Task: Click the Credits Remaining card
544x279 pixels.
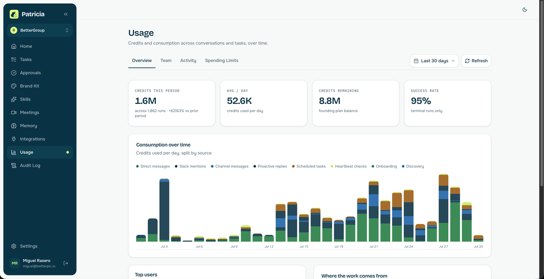Action: tap(356, 103)
